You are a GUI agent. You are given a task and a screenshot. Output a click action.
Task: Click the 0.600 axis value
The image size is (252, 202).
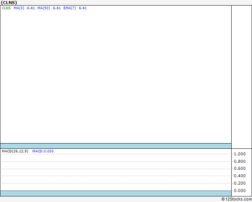240,168
